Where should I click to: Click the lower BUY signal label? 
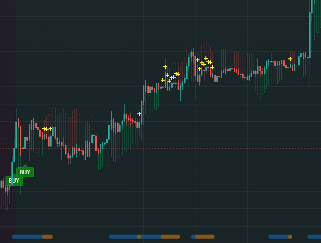14,181
